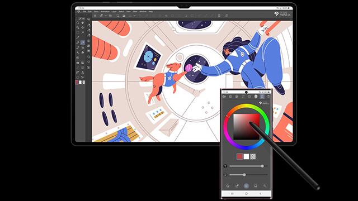Click the red main color swatch on phone
Screen dimensions: 358x201
[x=239, y=156]
